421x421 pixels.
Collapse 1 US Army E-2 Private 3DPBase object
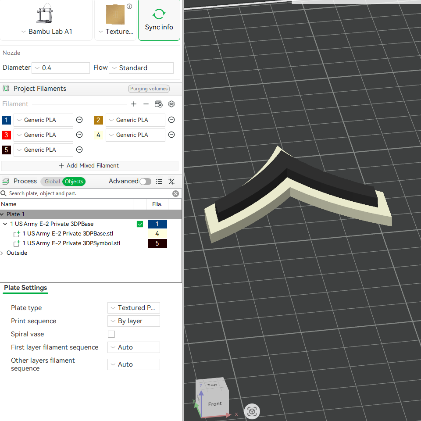click(x=5, y=224)
